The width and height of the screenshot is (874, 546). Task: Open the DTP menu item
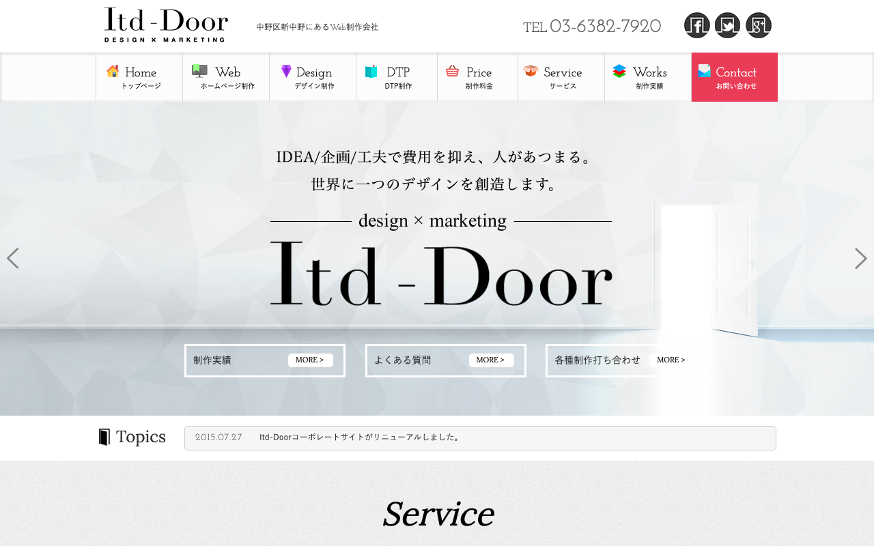point(397,77)
